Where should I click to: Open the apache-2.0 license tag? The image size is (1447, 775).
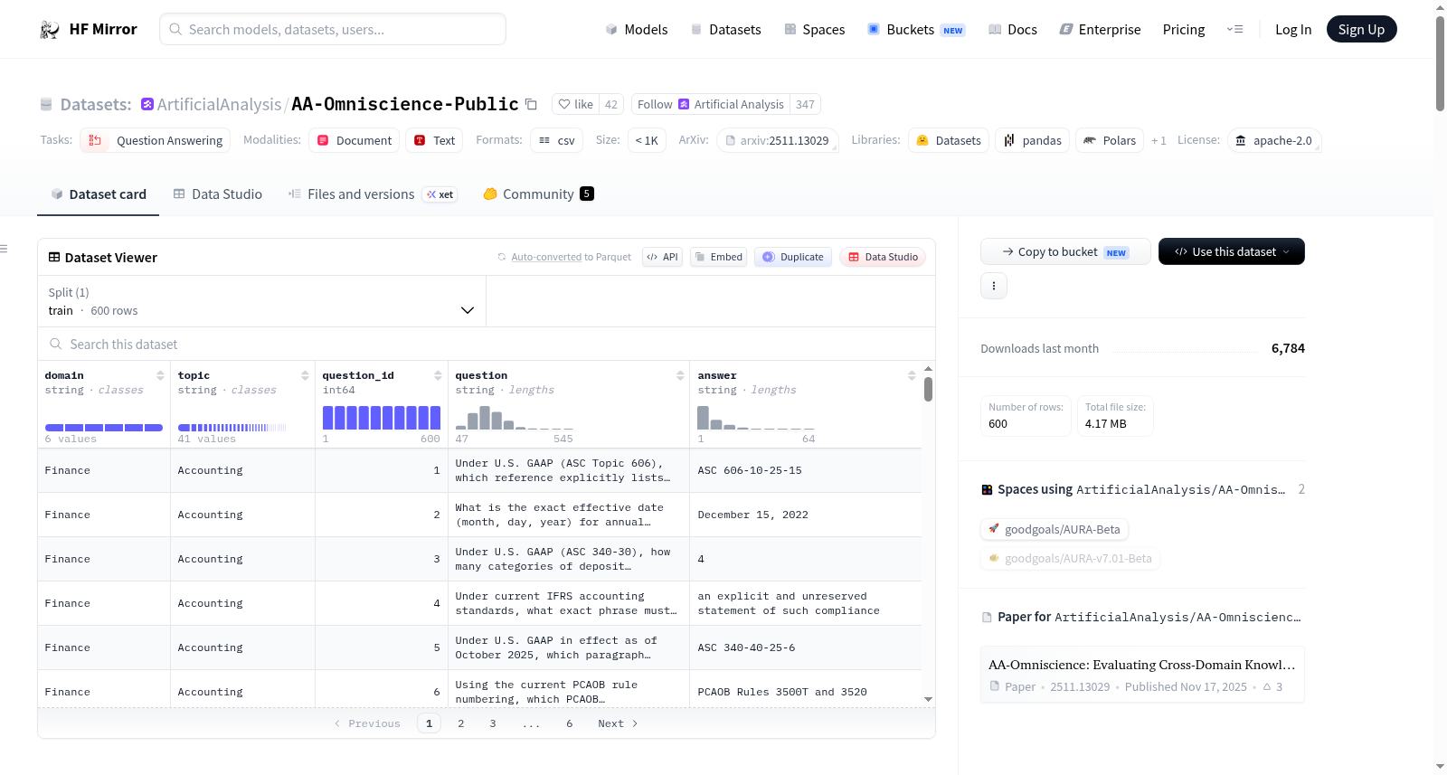[1274, 140]
